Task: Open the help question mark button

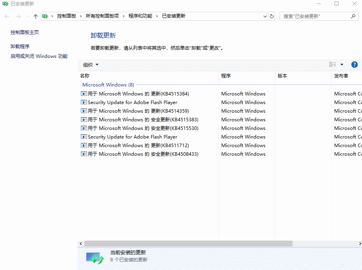Action: point(355,65)
